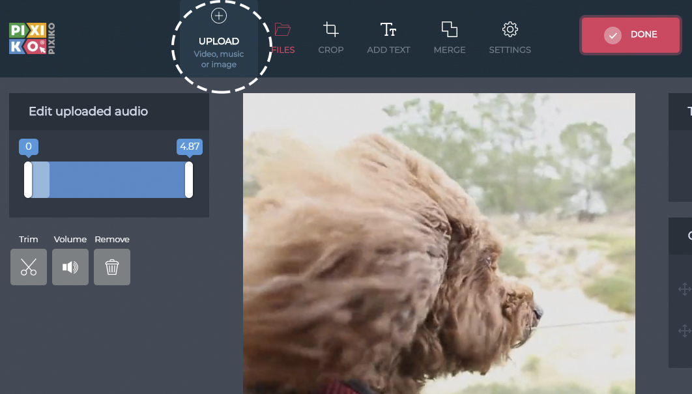The image size is (692, 394).
Task: Click the Trim scissors icon
Action: click(29, 267)
